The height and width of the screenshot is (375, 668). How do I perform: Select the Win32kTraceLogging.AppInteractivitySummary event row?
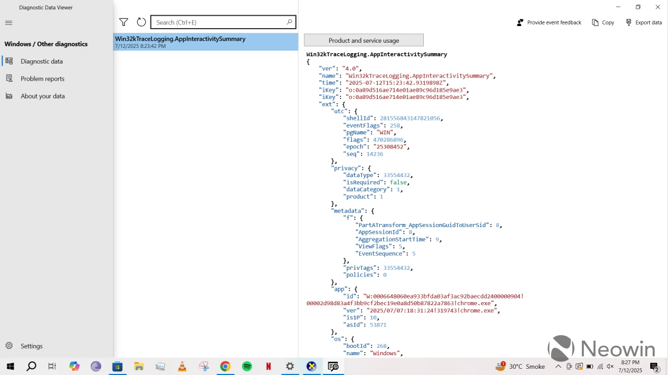pyautogui.click(x=206, y=42)
